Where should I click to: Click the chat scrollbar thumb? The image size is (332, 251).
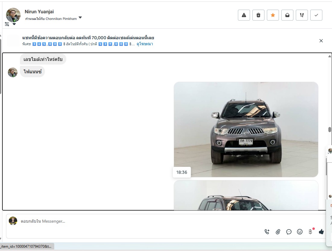coord(330,130)
